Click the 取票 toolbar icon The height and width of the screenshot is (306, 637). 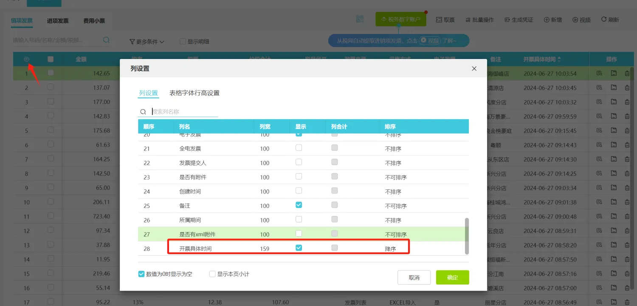point(439,20)
